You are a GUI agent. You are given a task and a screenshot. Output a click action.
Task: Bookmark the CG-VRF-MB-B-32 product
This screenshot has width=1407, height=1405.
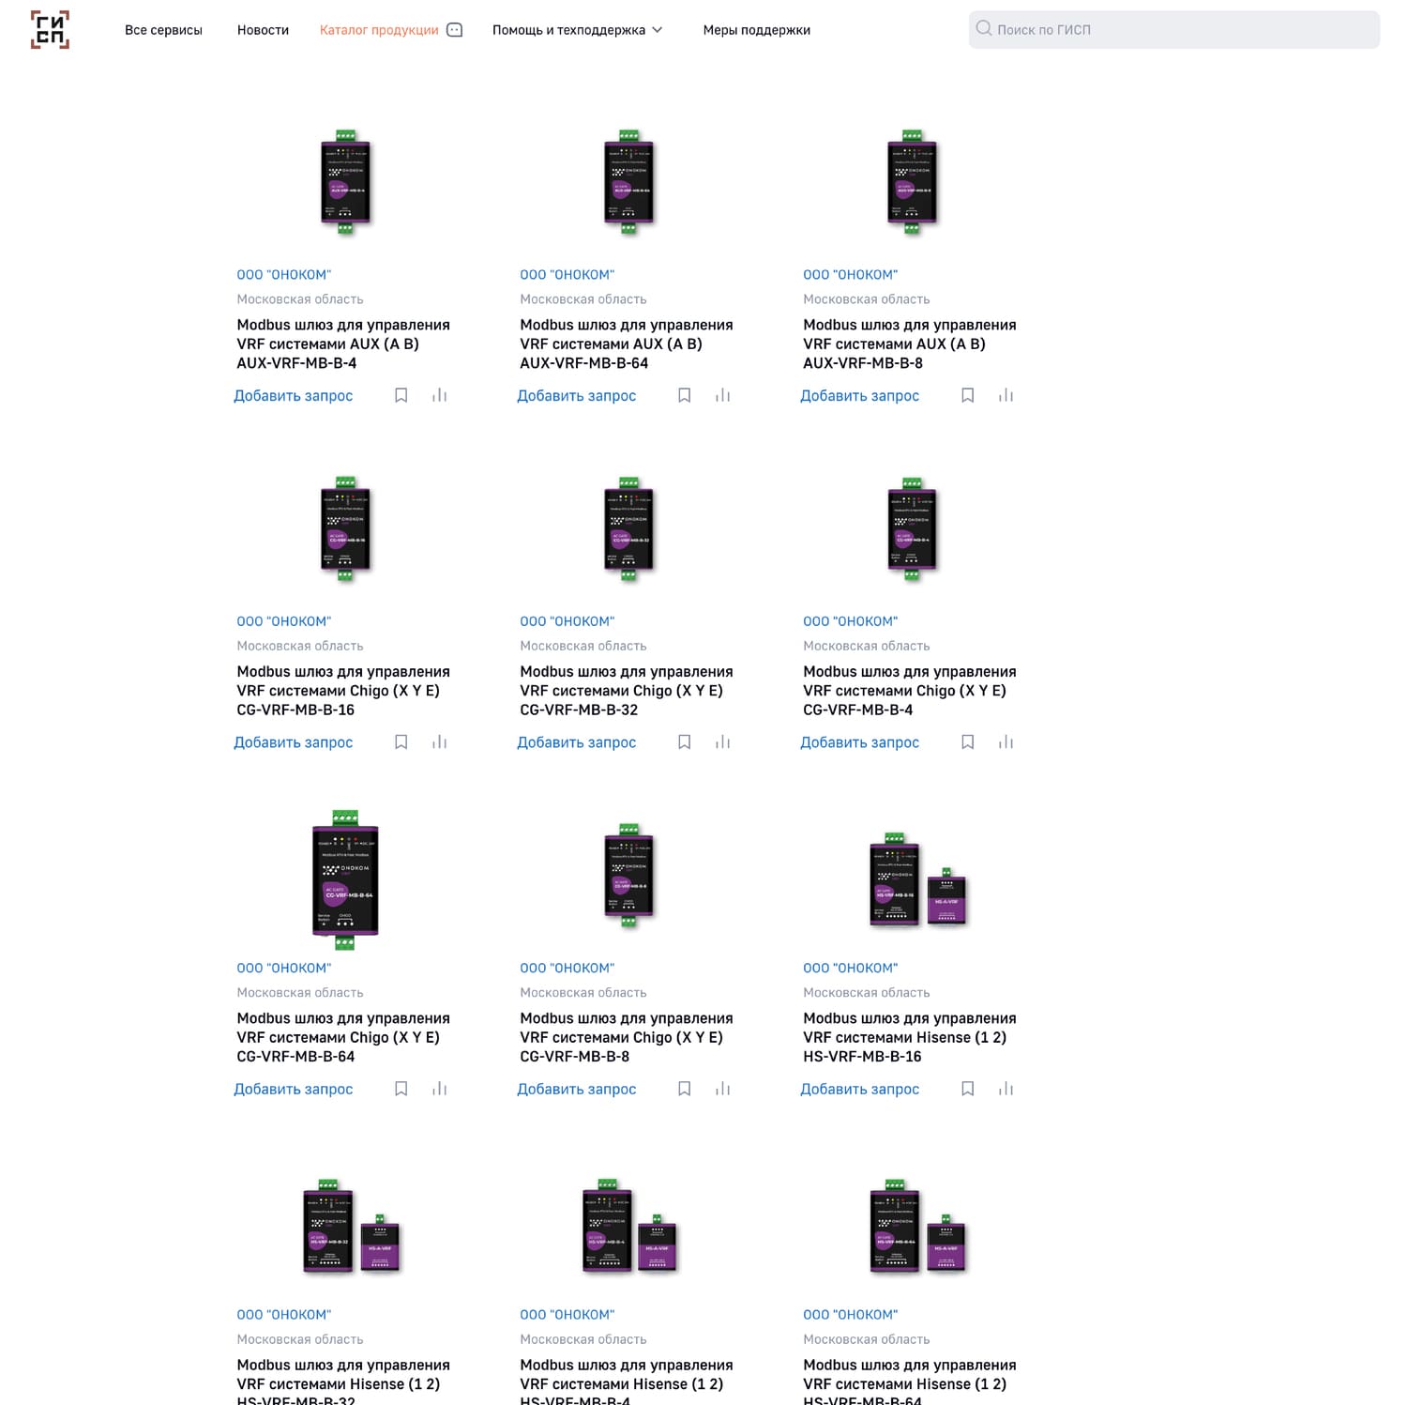click(685, 742)
